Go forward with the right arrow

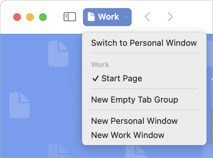(170, 17)
